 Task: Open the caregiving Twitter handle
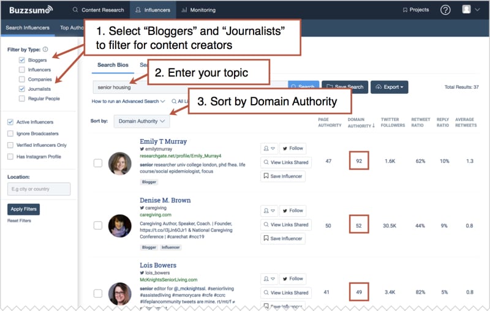pos(153,208)
